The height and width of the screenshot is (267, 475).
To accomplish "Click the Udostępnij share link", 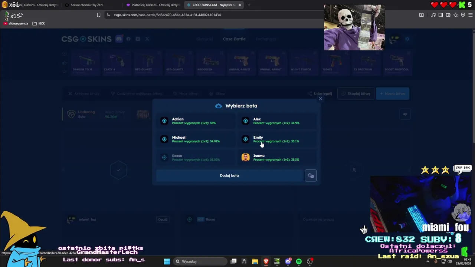I will 320,93.
